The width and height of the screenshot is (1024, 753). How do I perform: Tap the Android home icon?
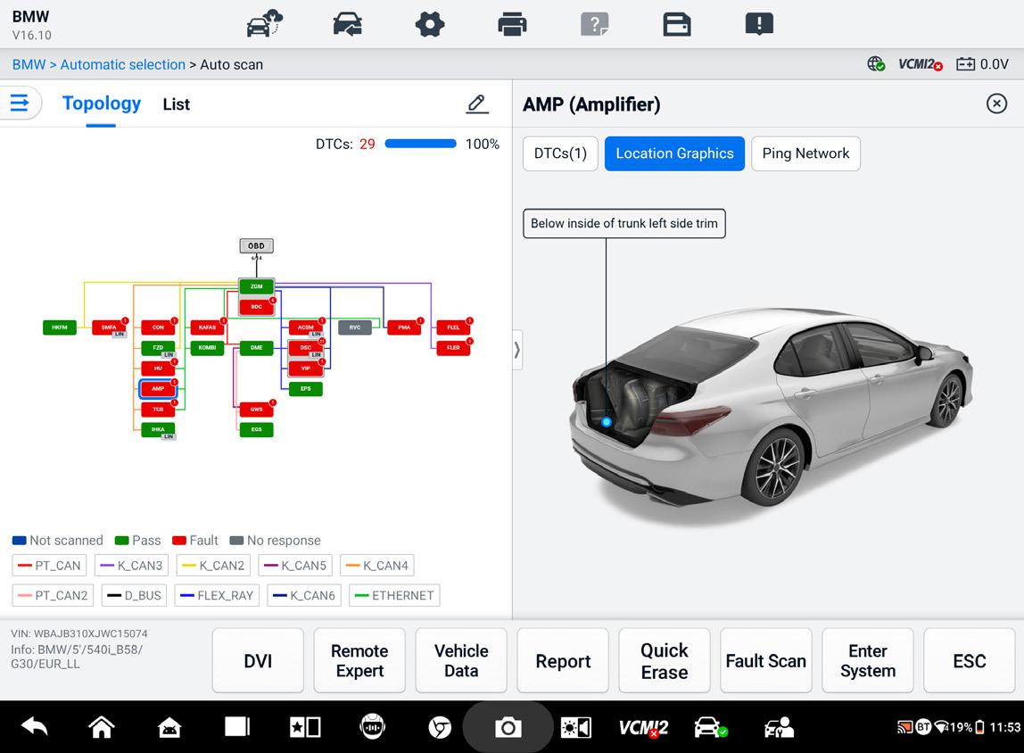[101, 726]
